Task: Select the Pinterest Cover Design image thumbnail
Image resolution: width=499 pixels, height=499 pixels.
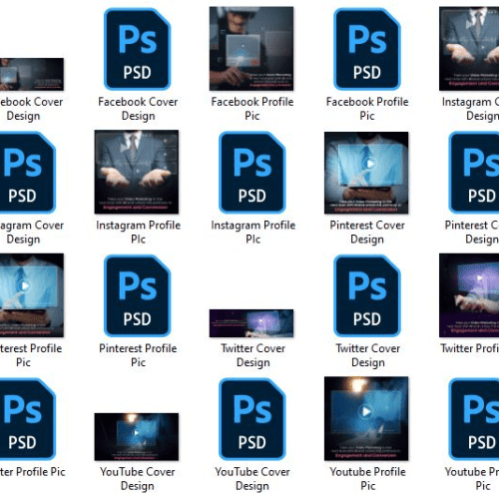Action: point(366,173)
